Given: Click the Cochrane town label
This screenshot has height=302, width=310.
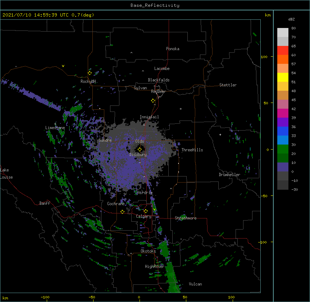Looking at the screenshot, I should click(116, 204).
